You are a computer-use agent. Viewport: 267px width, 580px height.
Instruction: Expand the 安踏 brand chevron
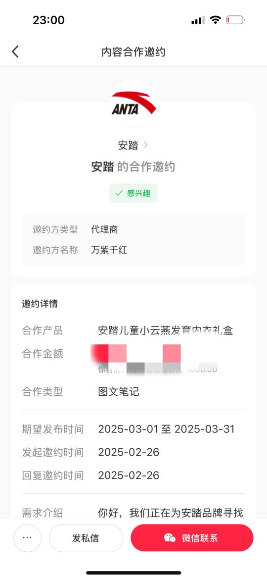tap(146, 145)
